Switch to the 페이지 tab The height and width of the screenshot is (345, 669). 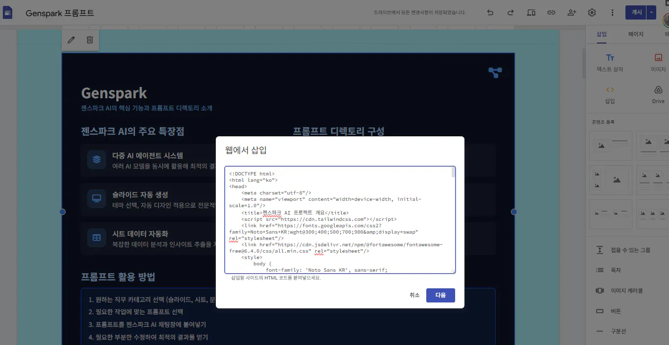pos(636,34)
